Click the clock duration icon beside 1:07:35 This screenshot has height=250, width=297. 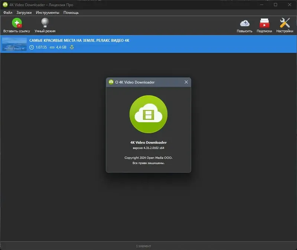point(32,47)
